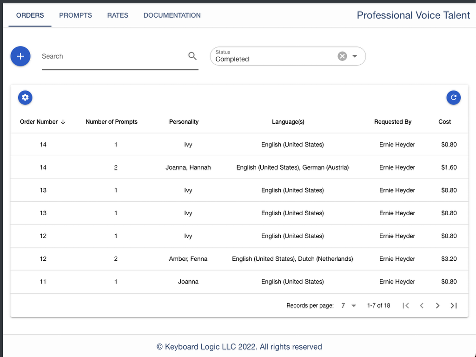Open the table settings gear icon
The width and height of the screenshot is (476, 357).
(x=25, y=98)
